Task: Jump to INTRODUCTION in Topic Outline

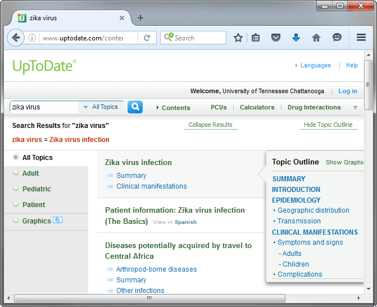Action: pos(296,190)
